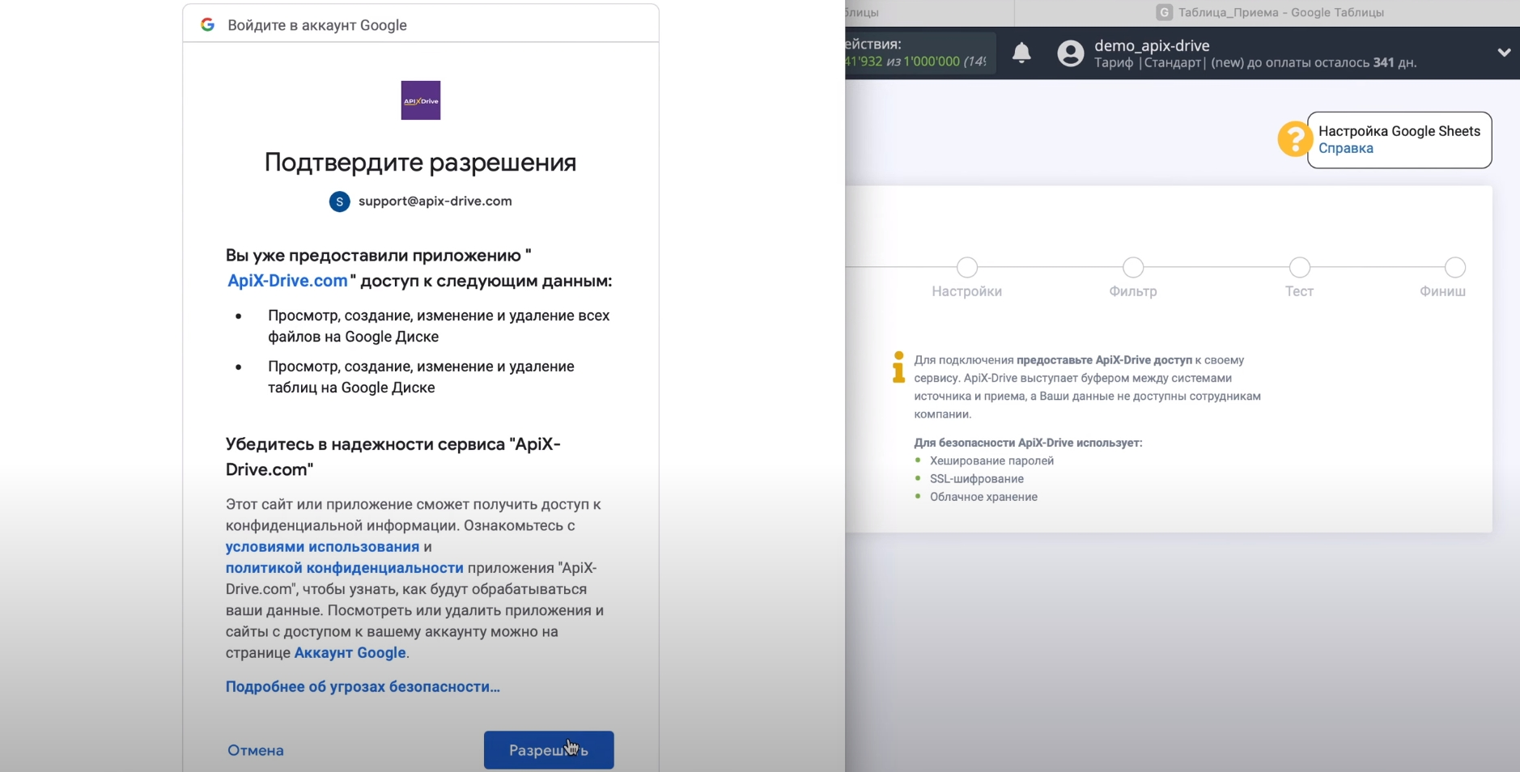This screenshot has height=772, width=1520.
Task: Click the yellow info icon
Action: (x=898, y=367)
